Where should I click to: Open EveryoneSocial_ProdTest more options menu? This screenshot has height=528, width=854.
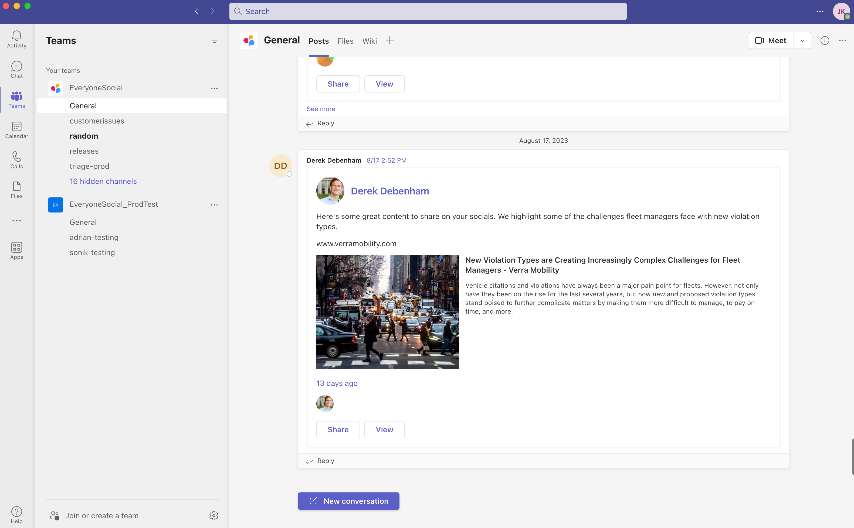tap(214, 205)
